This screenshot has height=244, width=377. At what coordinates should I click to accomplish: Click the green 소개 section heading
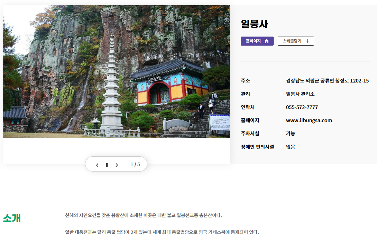tap(12, 218)
